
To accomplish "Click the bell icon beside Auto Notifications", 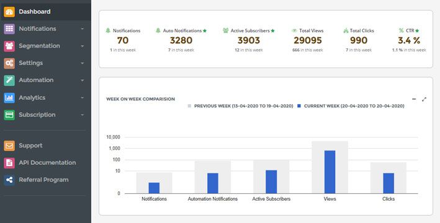I will [158, 30].
